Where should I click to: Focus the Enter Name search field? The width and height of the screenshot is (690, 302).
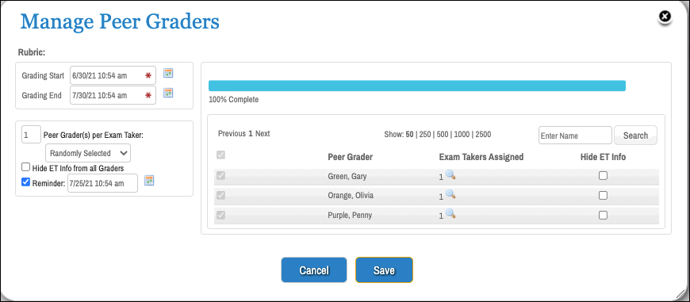tap(575, 136)
